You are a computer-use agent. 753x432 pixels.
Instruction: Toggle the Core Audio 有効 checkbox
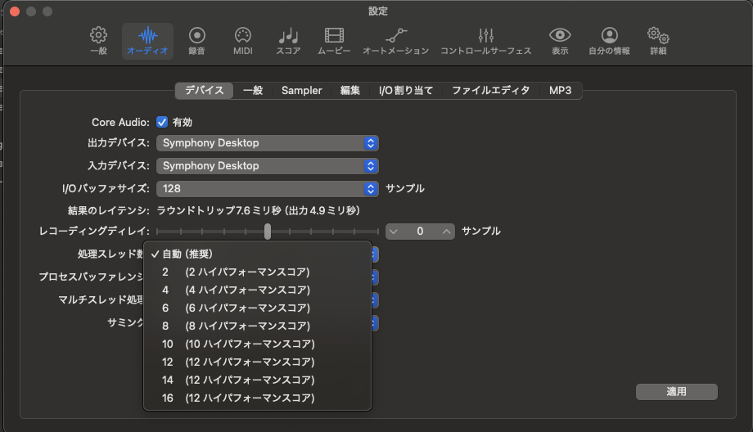click(162, 122)
